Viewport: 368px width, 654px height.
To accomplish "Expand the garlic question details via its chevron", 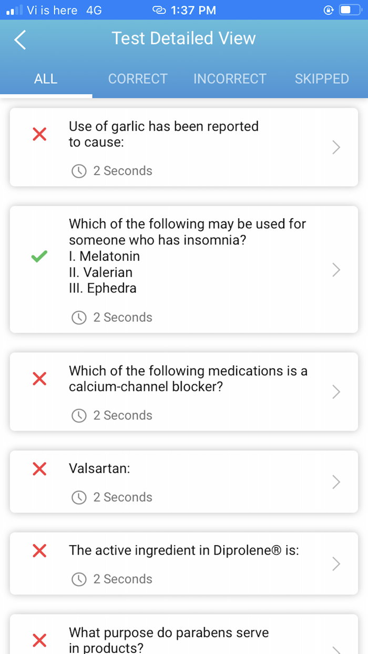I will 335,148.
